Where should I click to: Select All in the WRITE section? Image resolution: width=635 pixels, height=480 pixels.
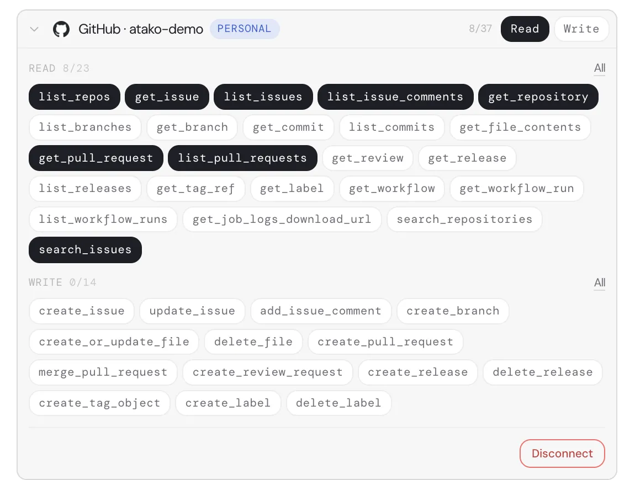(x=599, y=282)
